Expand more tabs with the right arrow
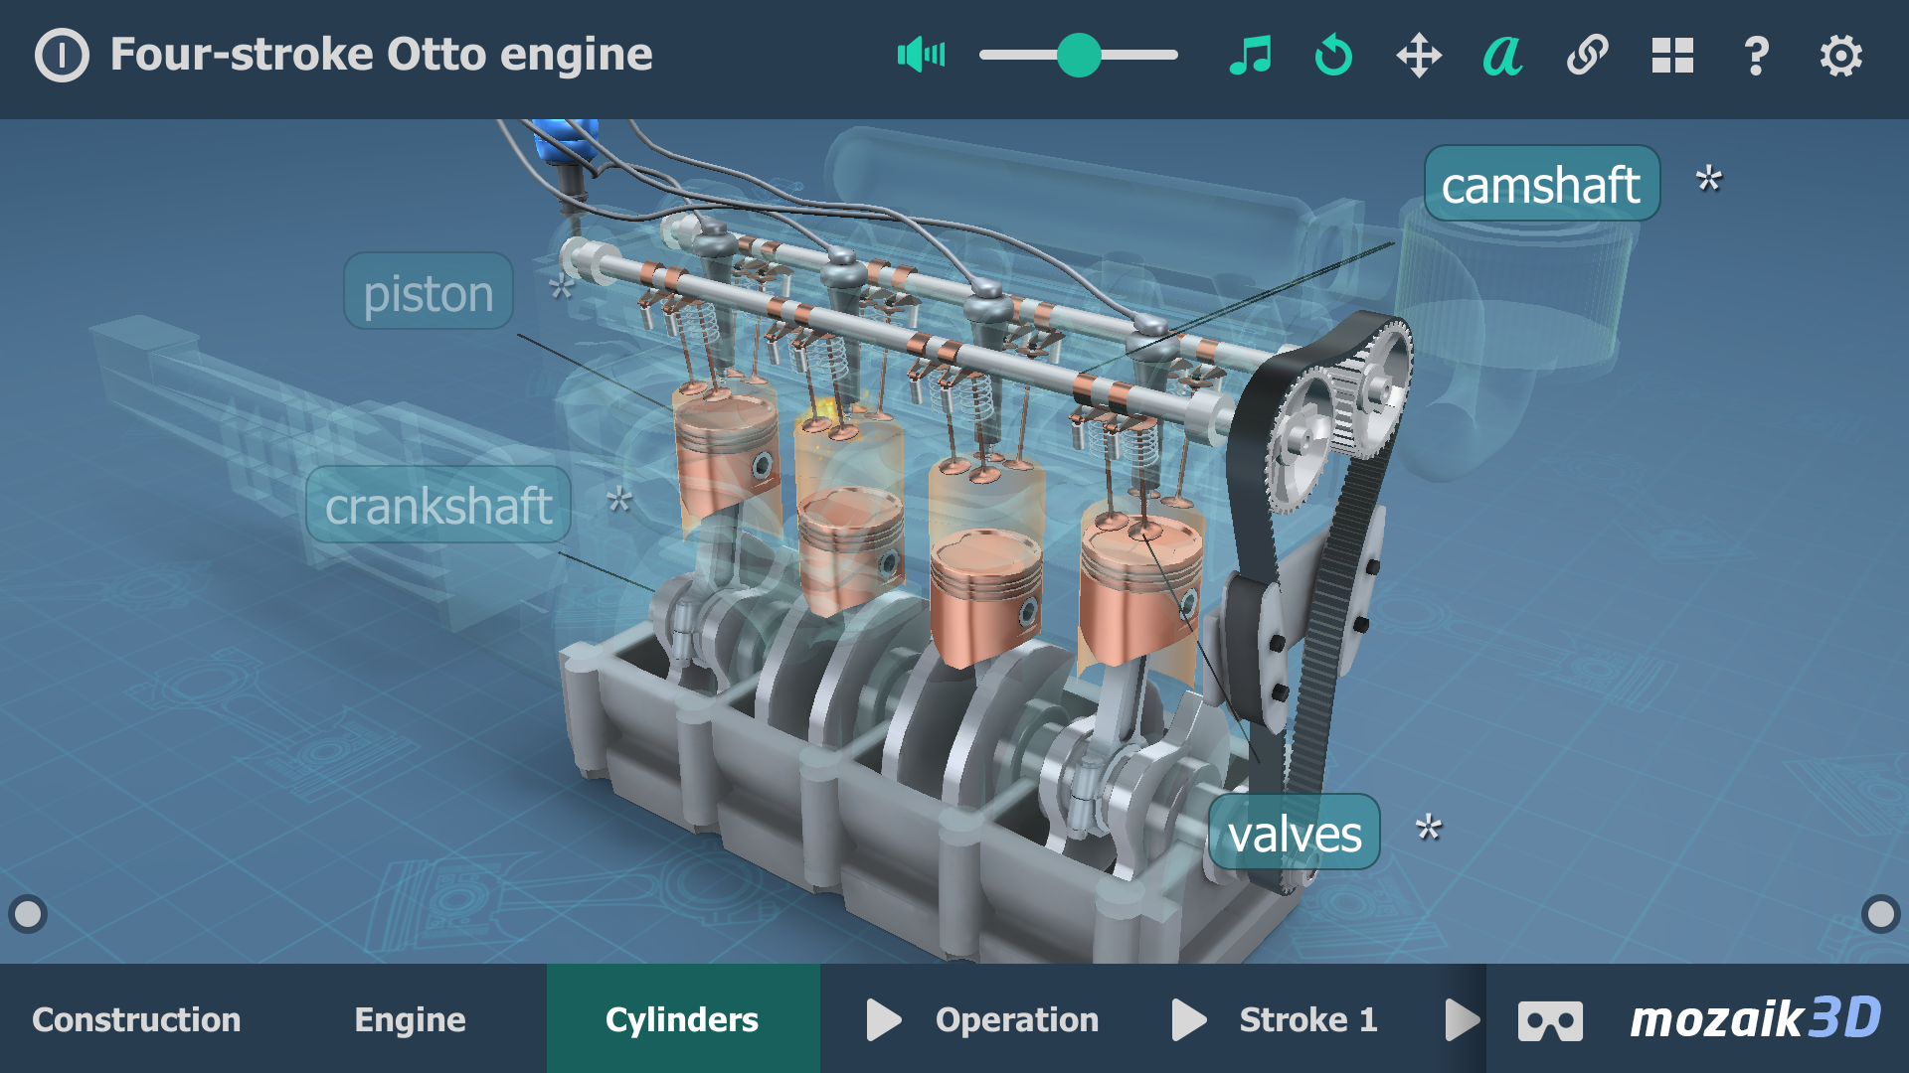The width and height of the screenshot is (1909, 1073). click(x=1462, y=1020)
